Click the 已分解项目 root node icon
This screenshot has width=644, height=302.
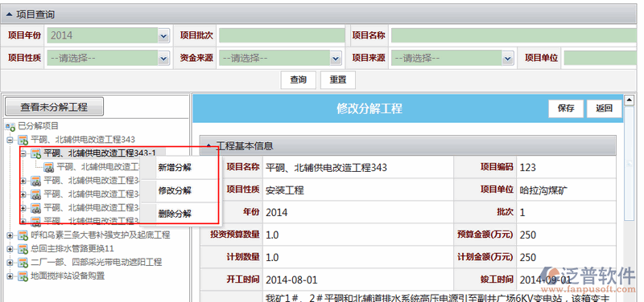(x=10, y=126)
